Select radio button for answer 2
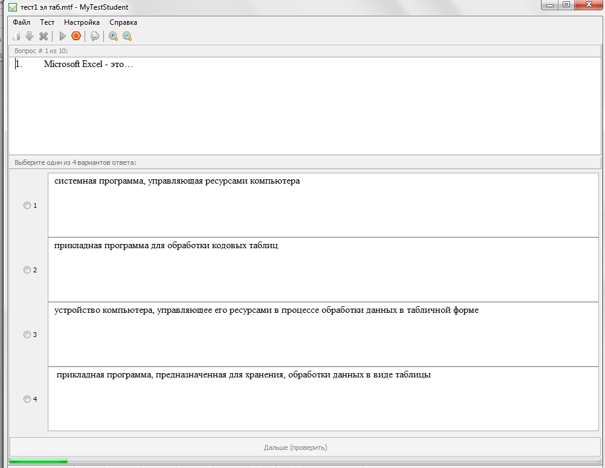This screenshot has width=605, height=468. [x=27, y=270]
